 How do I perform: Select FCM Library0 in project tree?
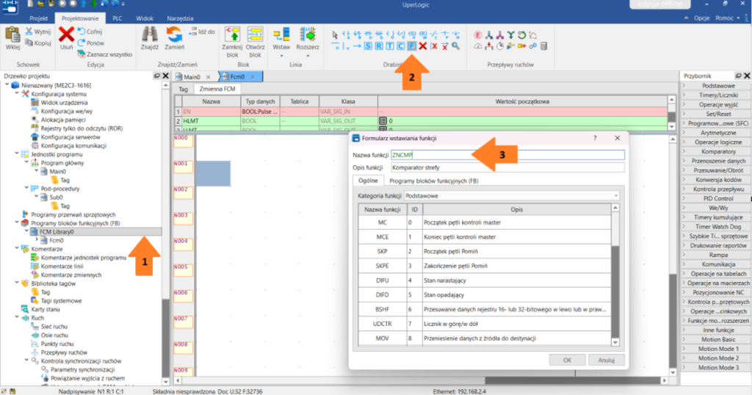coord(57,231)
